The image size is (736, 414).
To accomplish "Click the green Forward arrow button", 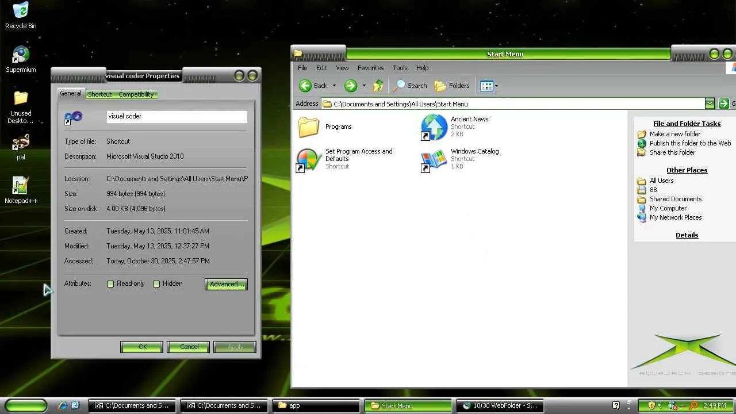I will pyautogui.click(x=350, y=86).
